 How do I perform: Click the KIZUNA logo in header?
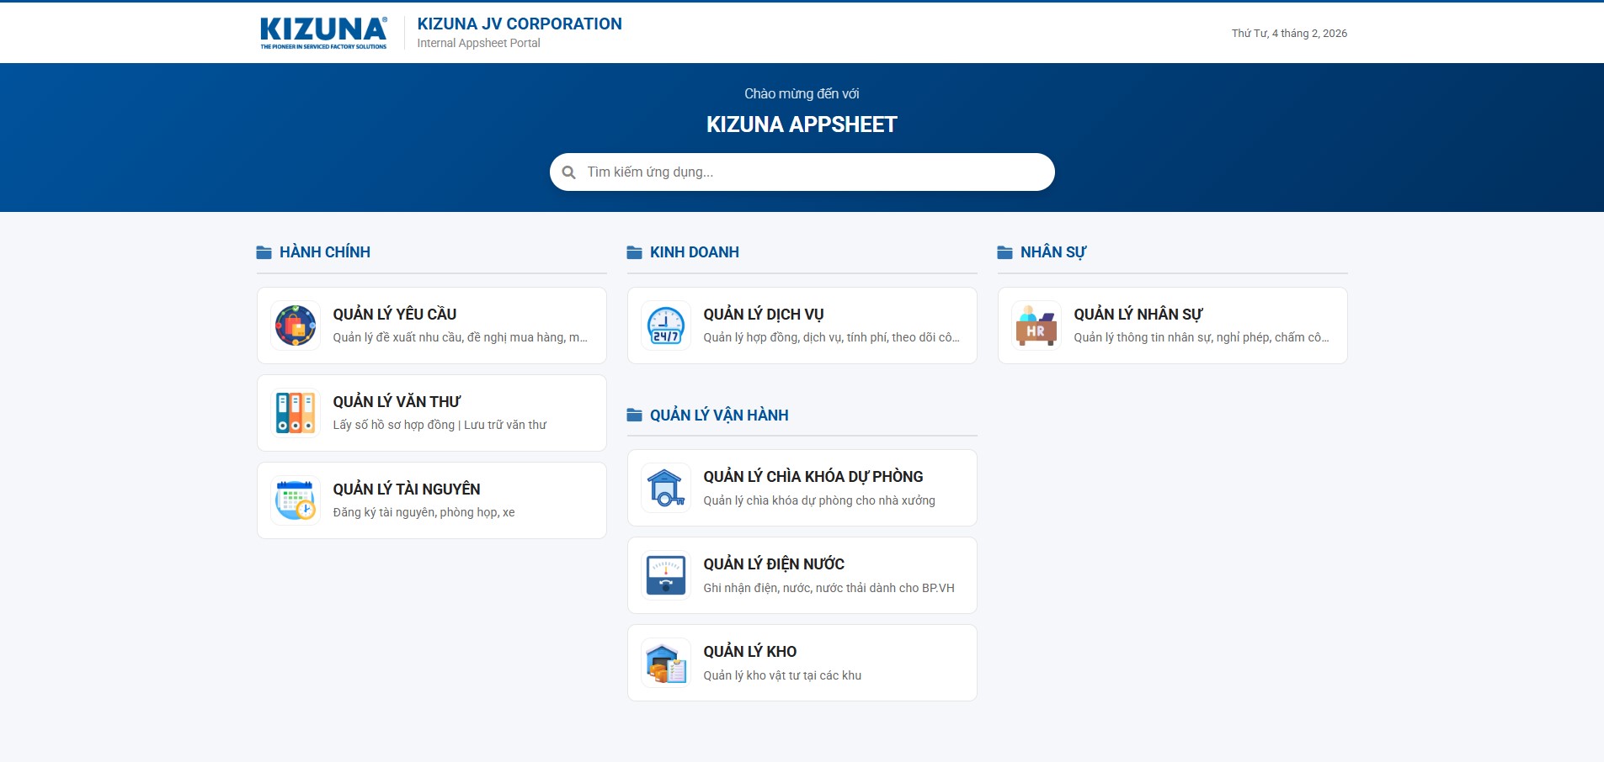pos(323,33)
